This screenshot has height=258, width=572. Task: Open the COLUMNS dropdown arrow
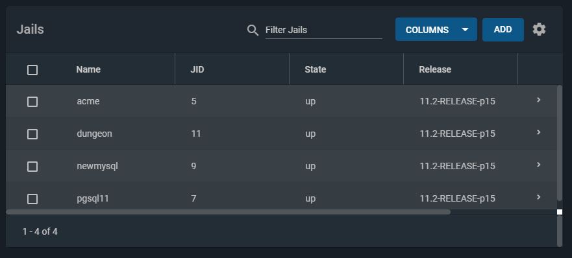(465, 30)
